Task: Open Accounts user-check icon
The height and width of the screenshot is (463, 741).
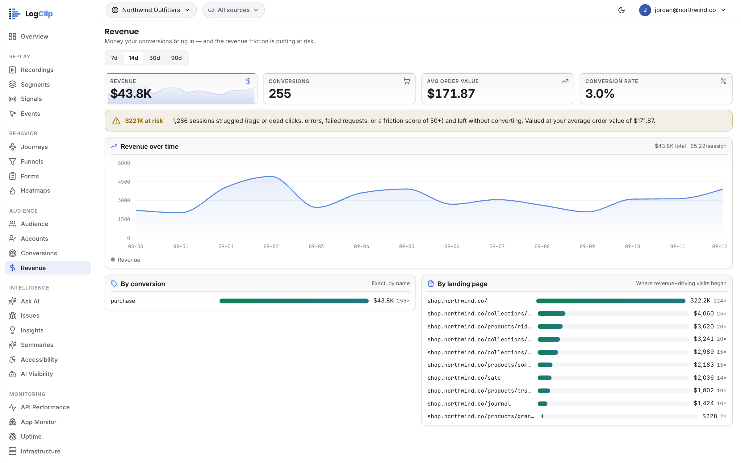Action: 12,239
